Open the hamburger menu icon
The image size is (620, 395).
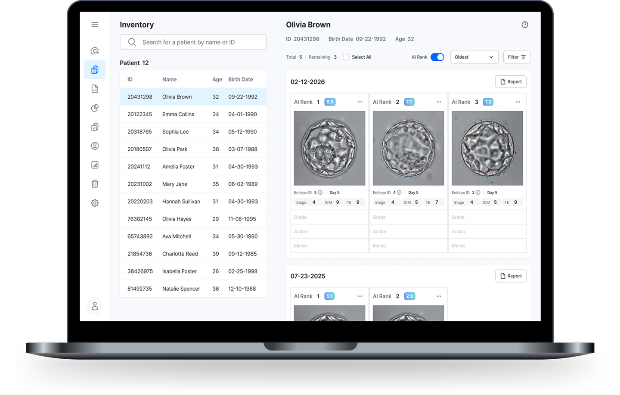95,25
